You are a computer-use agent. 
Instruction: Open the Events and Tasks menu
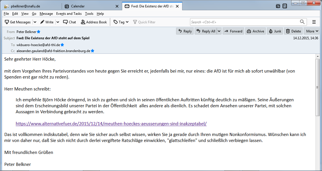69,14
